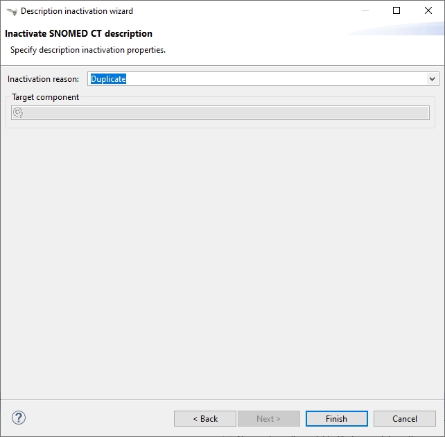Go to previous page with Back button
The width and height of the screenshot is (445, 437).
[205, 418]
